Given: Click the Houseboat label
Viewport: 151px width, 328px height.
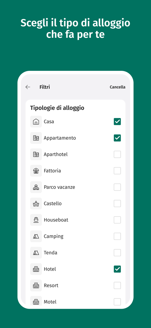Looking at the screenshot, I should click(56, 220).
